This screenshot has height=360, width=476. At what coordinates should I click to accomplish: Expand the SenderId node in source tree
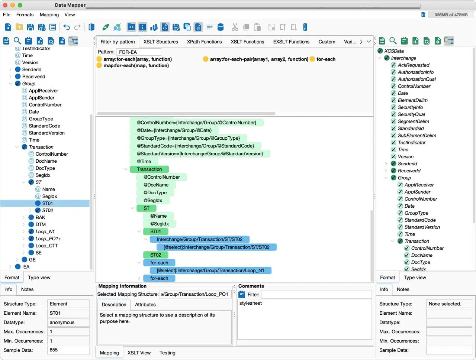click(10, 69)
